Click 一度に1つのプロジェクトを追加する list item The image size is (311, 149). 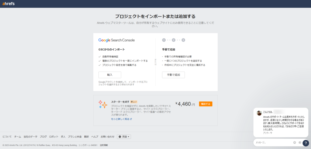pyautogui.click(x=183, y=61)
